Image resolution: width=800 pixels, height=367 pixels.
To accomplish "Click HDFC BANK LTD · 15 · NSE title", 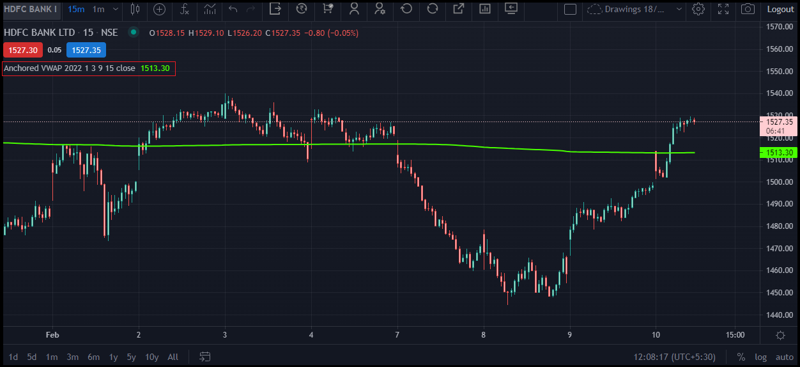I will point(63,33).
